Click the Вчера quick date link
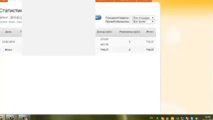Screen dimensions: 213x120 pyautogui.click(x=12, y=22)
